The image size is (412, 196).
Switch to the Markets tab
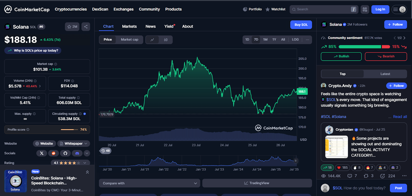click(x=129, y=26)
